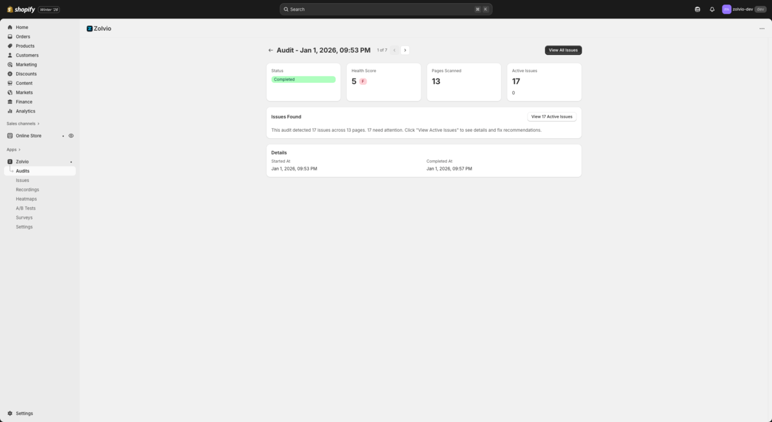The image size is (772, 422).
Task: Open Orders from the sidebar icon
Action: 12,36
